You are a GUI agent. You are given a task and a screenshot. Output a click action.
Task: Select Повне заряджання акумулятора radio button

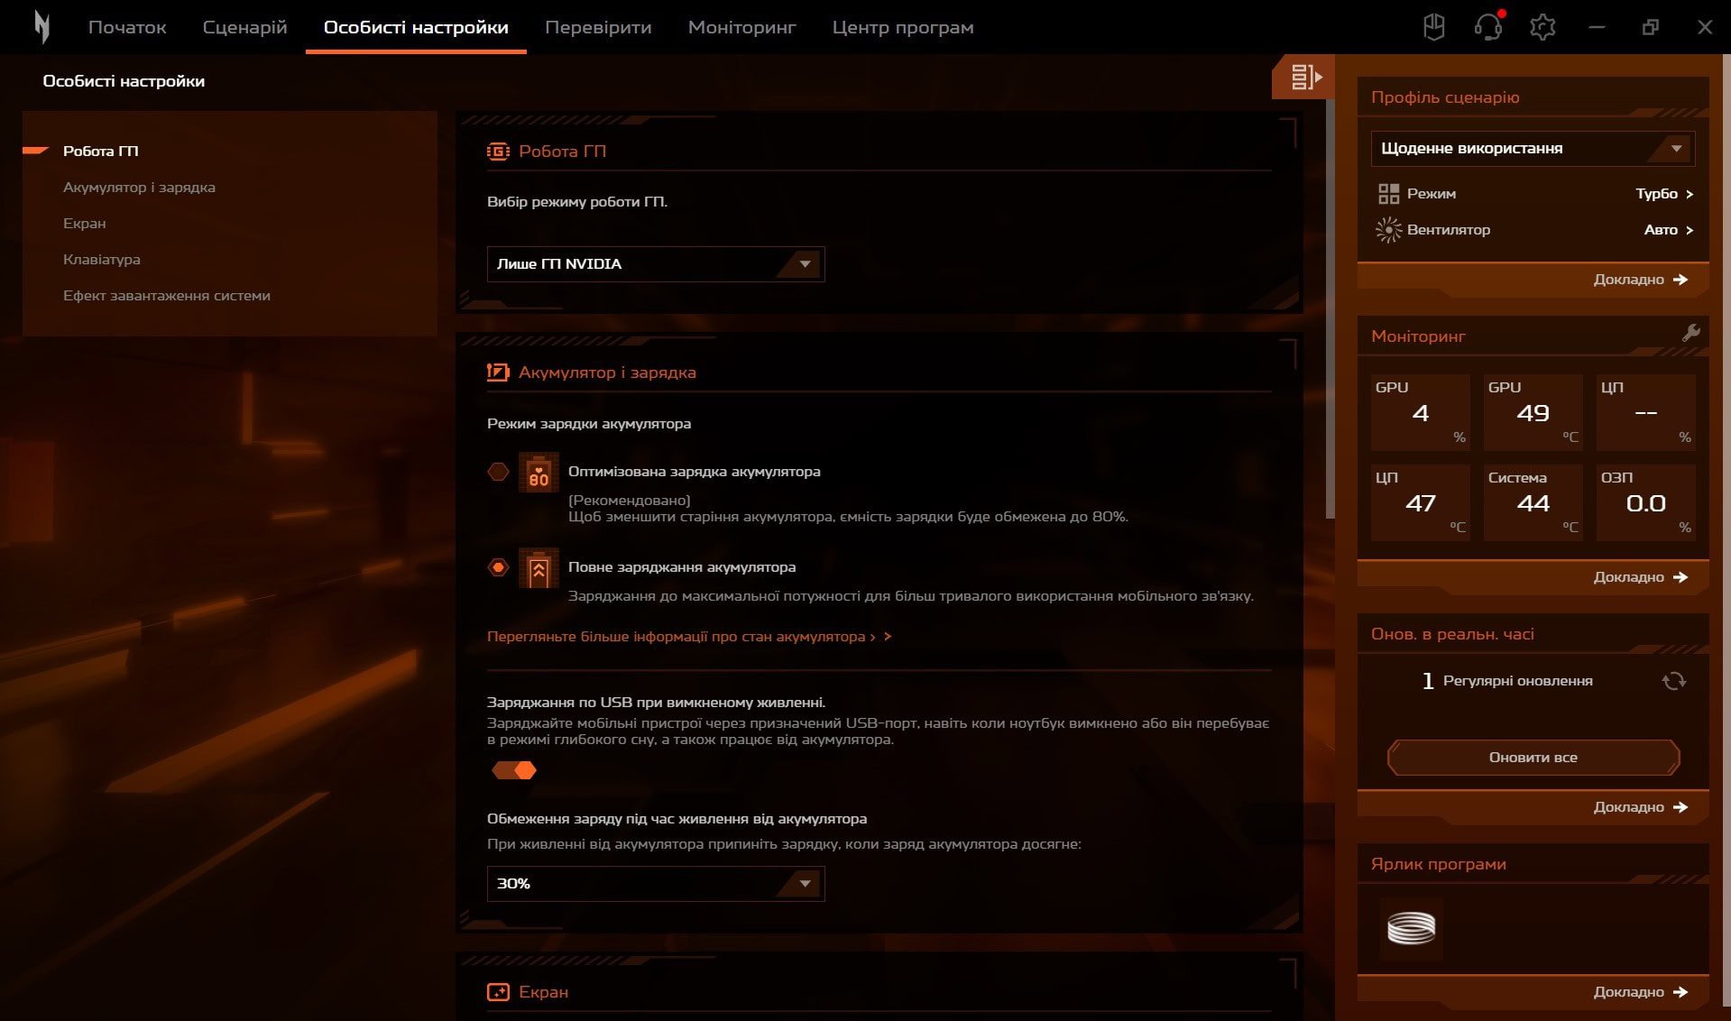click(498, 567)
